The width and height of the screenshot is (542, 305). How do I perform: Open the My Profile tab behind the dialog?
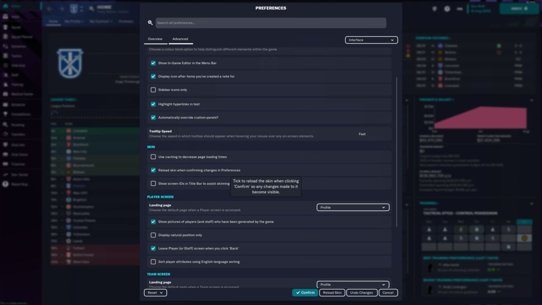(x=75, y=21)
